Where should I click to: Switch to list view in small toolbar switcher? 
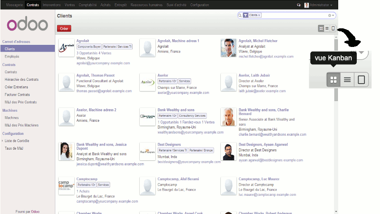point(327,28)
